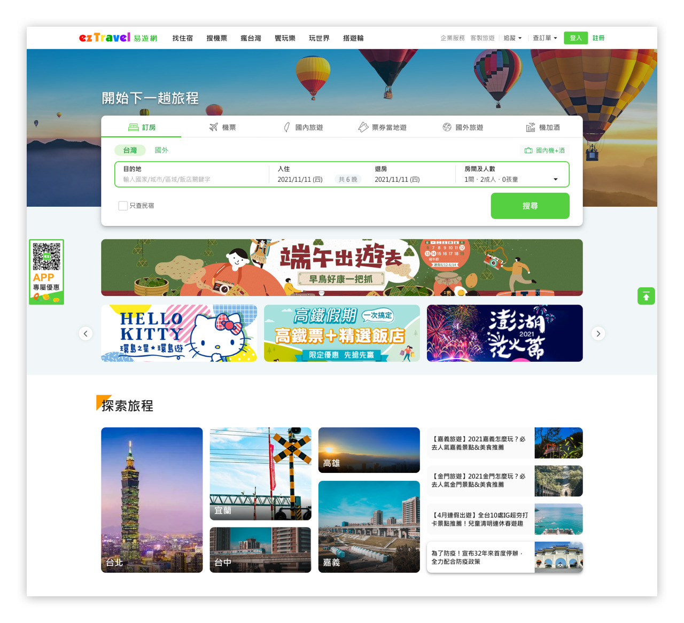
Task: Expand the 房間及人數 dropdown
Action: pos(555,180)
